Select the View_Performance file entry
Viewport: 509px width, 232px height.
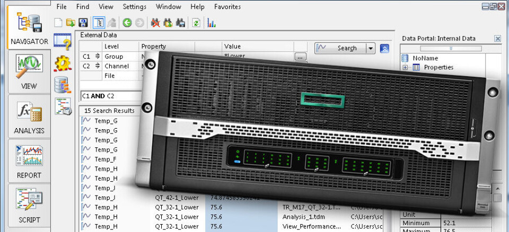[312, 226]
